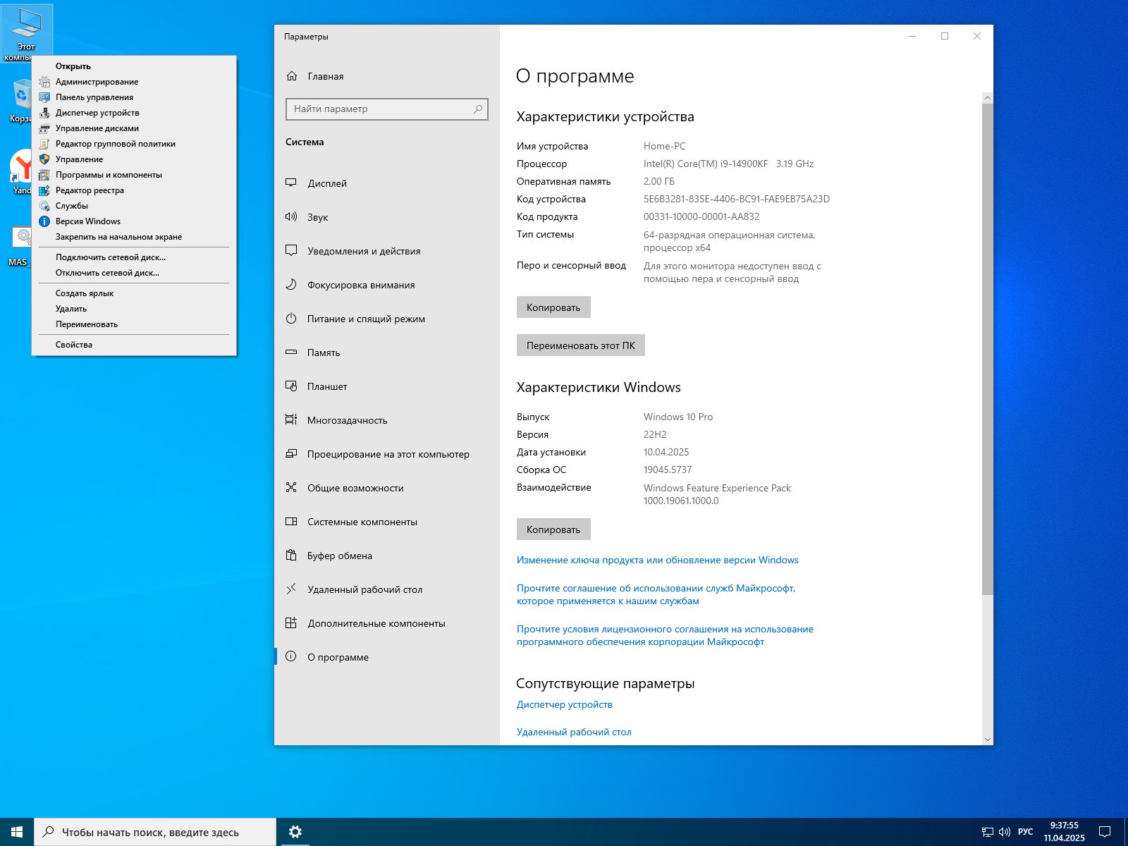Open the Settings gear on the taskbar
This screenshot has height=846, width=1128.
coord(295,832)
